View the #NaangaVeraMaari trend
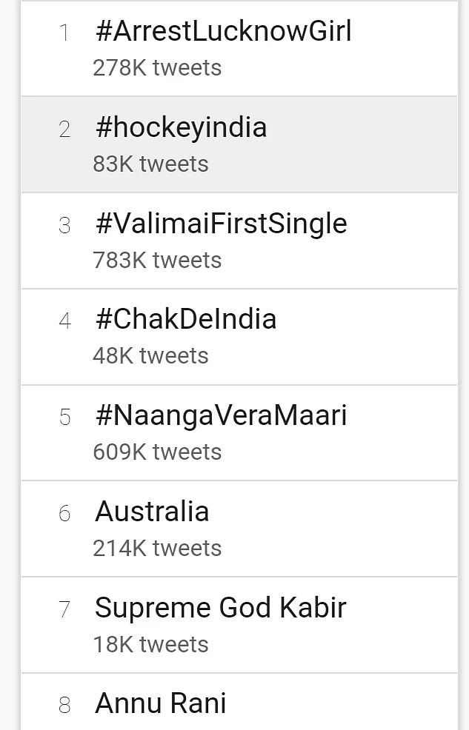Screen dimensions: 469x730 pyautogui.click(x=221, y=416)
